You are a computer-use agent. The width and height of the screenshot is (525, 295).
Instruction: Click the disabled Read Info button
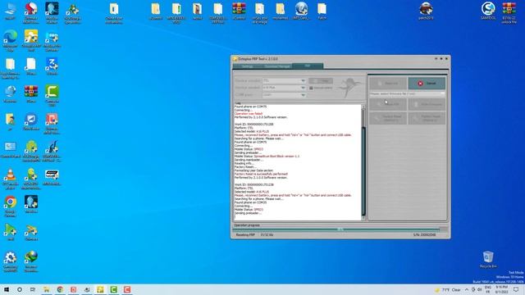[x=388, y=84]
